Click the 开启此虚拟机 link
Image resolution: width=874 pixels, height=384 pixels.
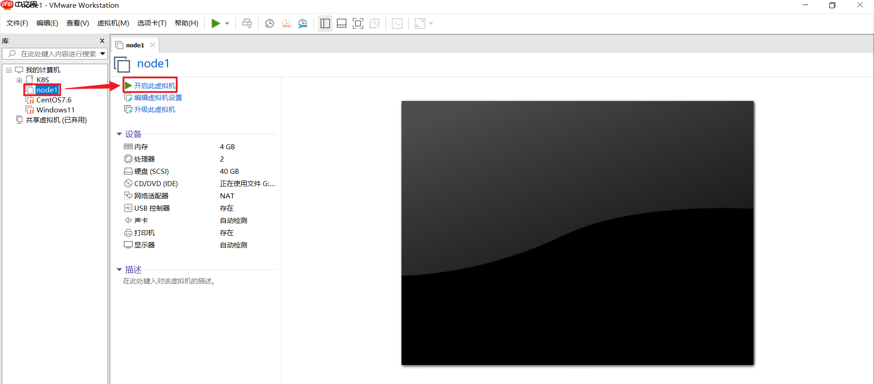coord(155,86)
